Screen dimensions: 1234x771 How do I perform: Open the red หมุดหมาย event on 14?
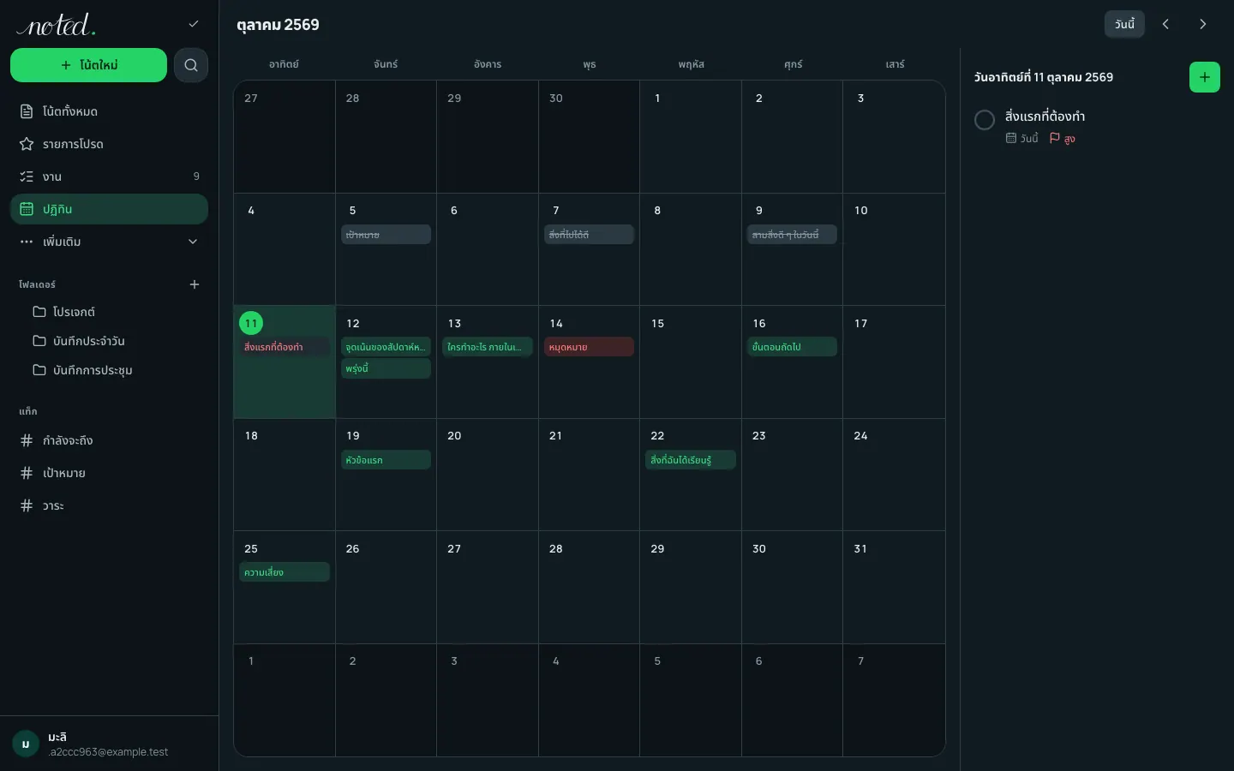[x=589, y=347]
